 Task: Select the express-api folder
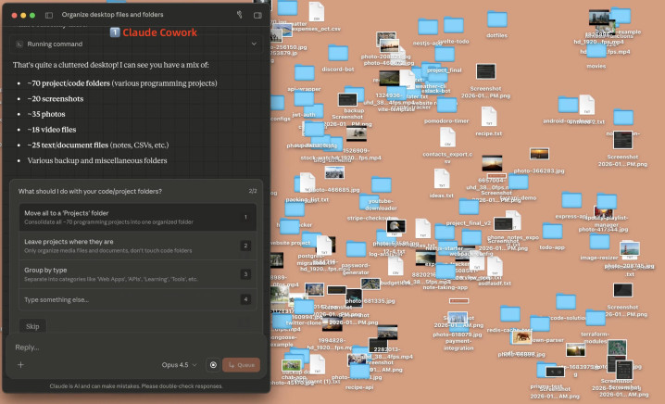571,201
